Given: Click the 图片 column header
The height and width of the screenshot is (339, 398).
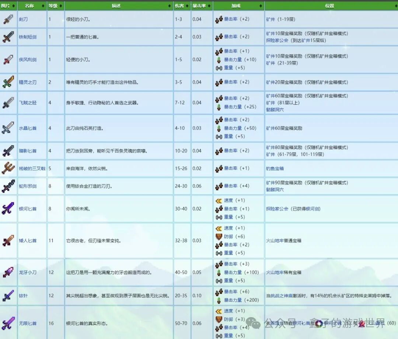Looking at the screenshot, I should [8, 6].
